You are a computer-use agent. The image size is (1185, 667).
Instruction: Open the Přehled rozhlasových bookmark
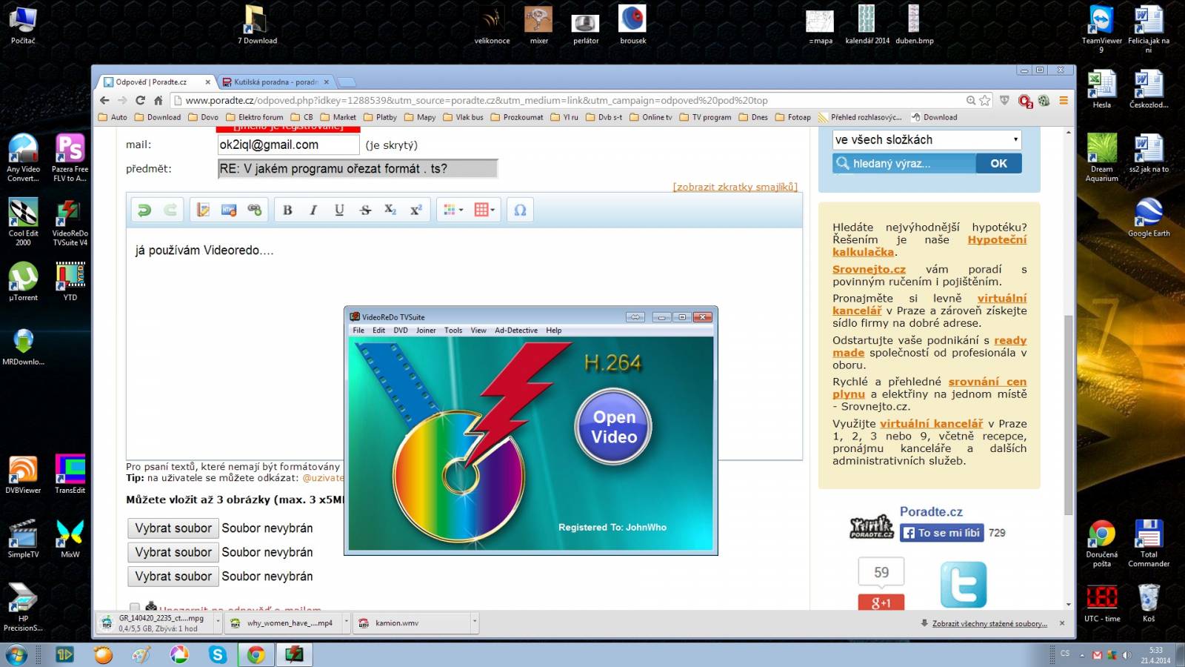(860, 117)
